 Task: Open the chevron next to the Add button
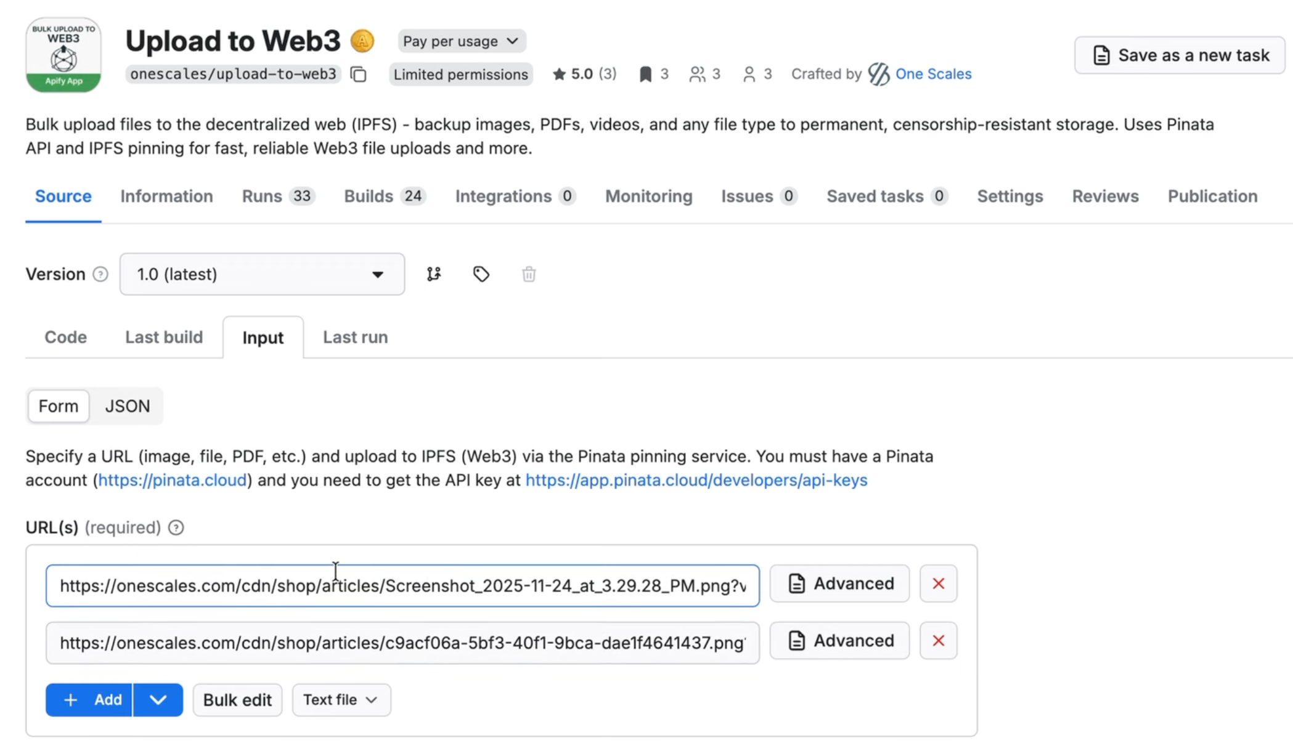(158, 699)
